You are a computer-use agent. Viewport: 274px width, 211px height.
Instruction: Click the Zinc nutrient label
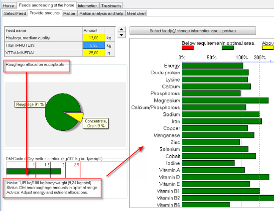[x=175, y=142]
